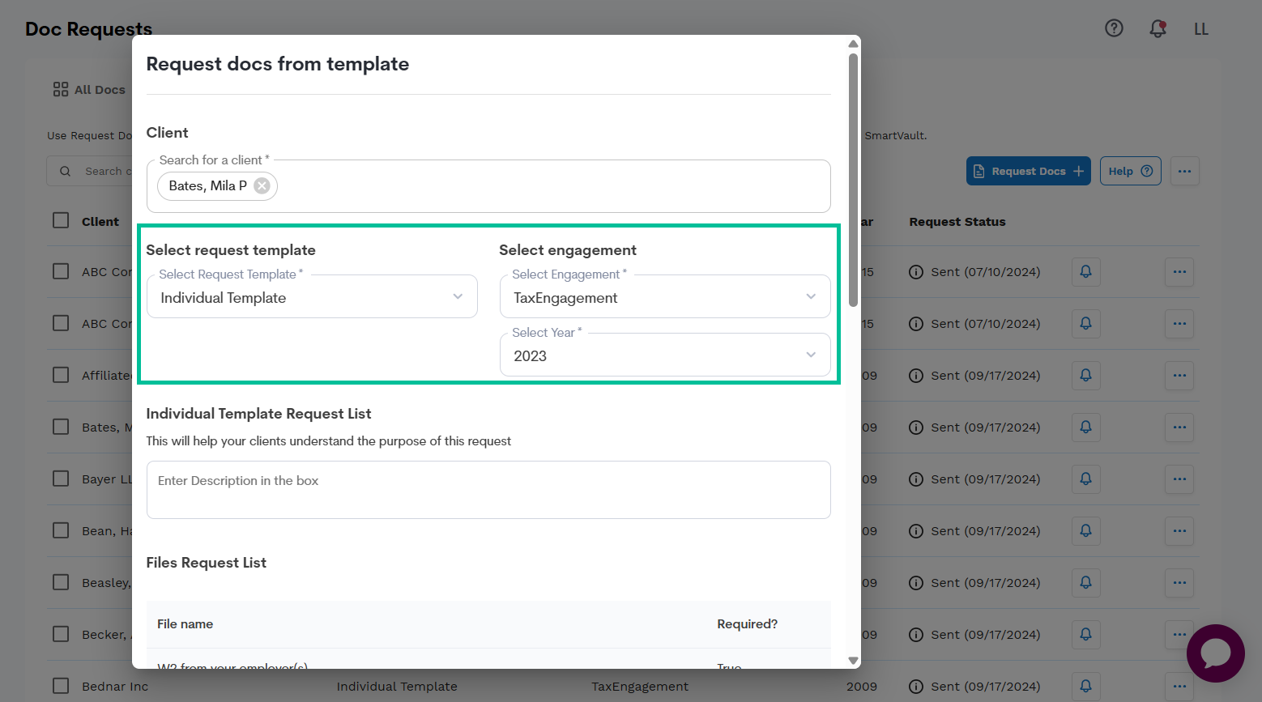Viewport: 1262px width, 702px height.
Task: Switch to the All Docs tab
Action: (x=89, y=89)
